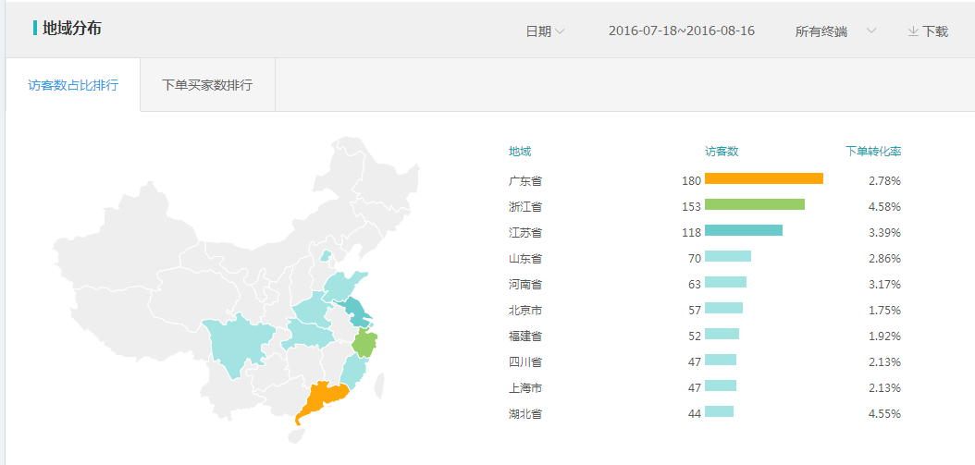Viewport: 975px width, 465px height.
Task: Select the 河南省 row label
Action: (x=525, y=284)
